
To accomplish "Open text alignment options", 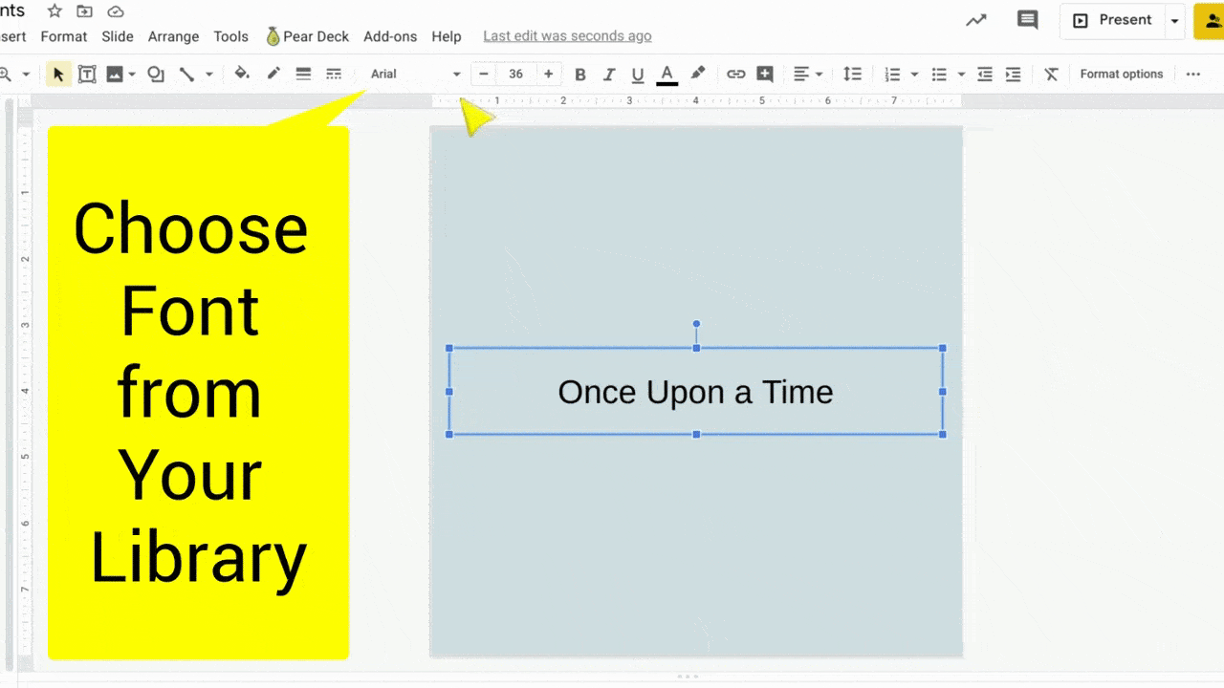I will [x=808, y=74].
